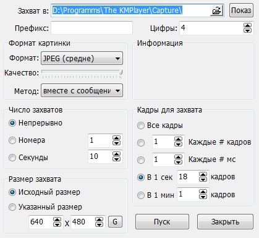
Task: Increase the 480 height value
Action: [99, 219]
